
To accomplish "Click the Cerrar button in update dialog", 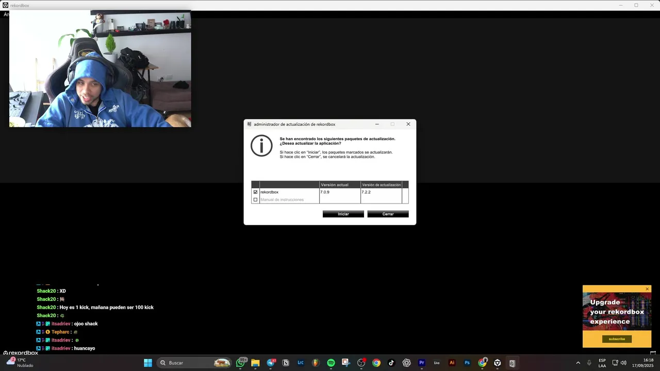I will [388, 214].
